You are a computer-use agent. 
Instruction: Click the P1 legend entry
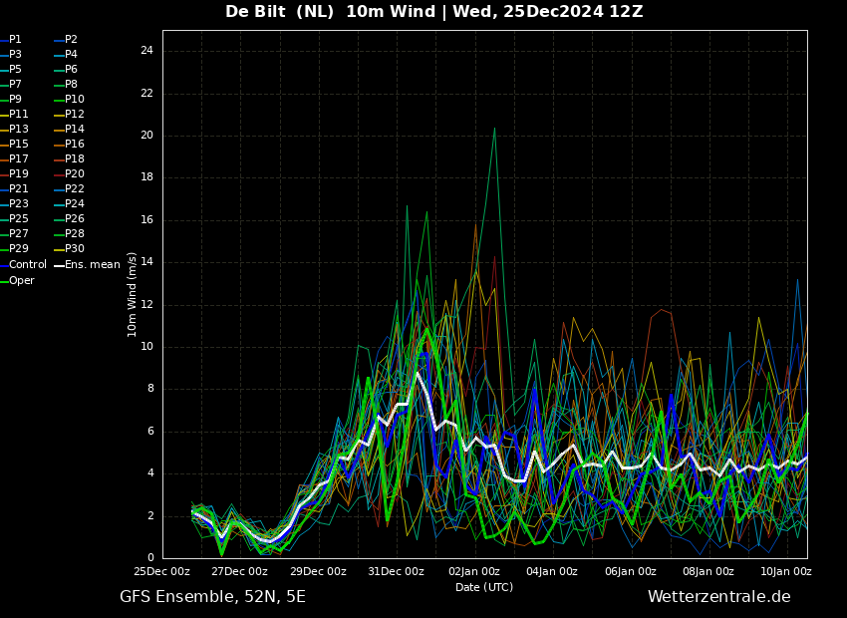(11, 40)
